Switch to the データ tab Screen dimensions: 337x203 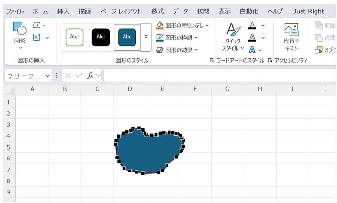pos(180,11)
